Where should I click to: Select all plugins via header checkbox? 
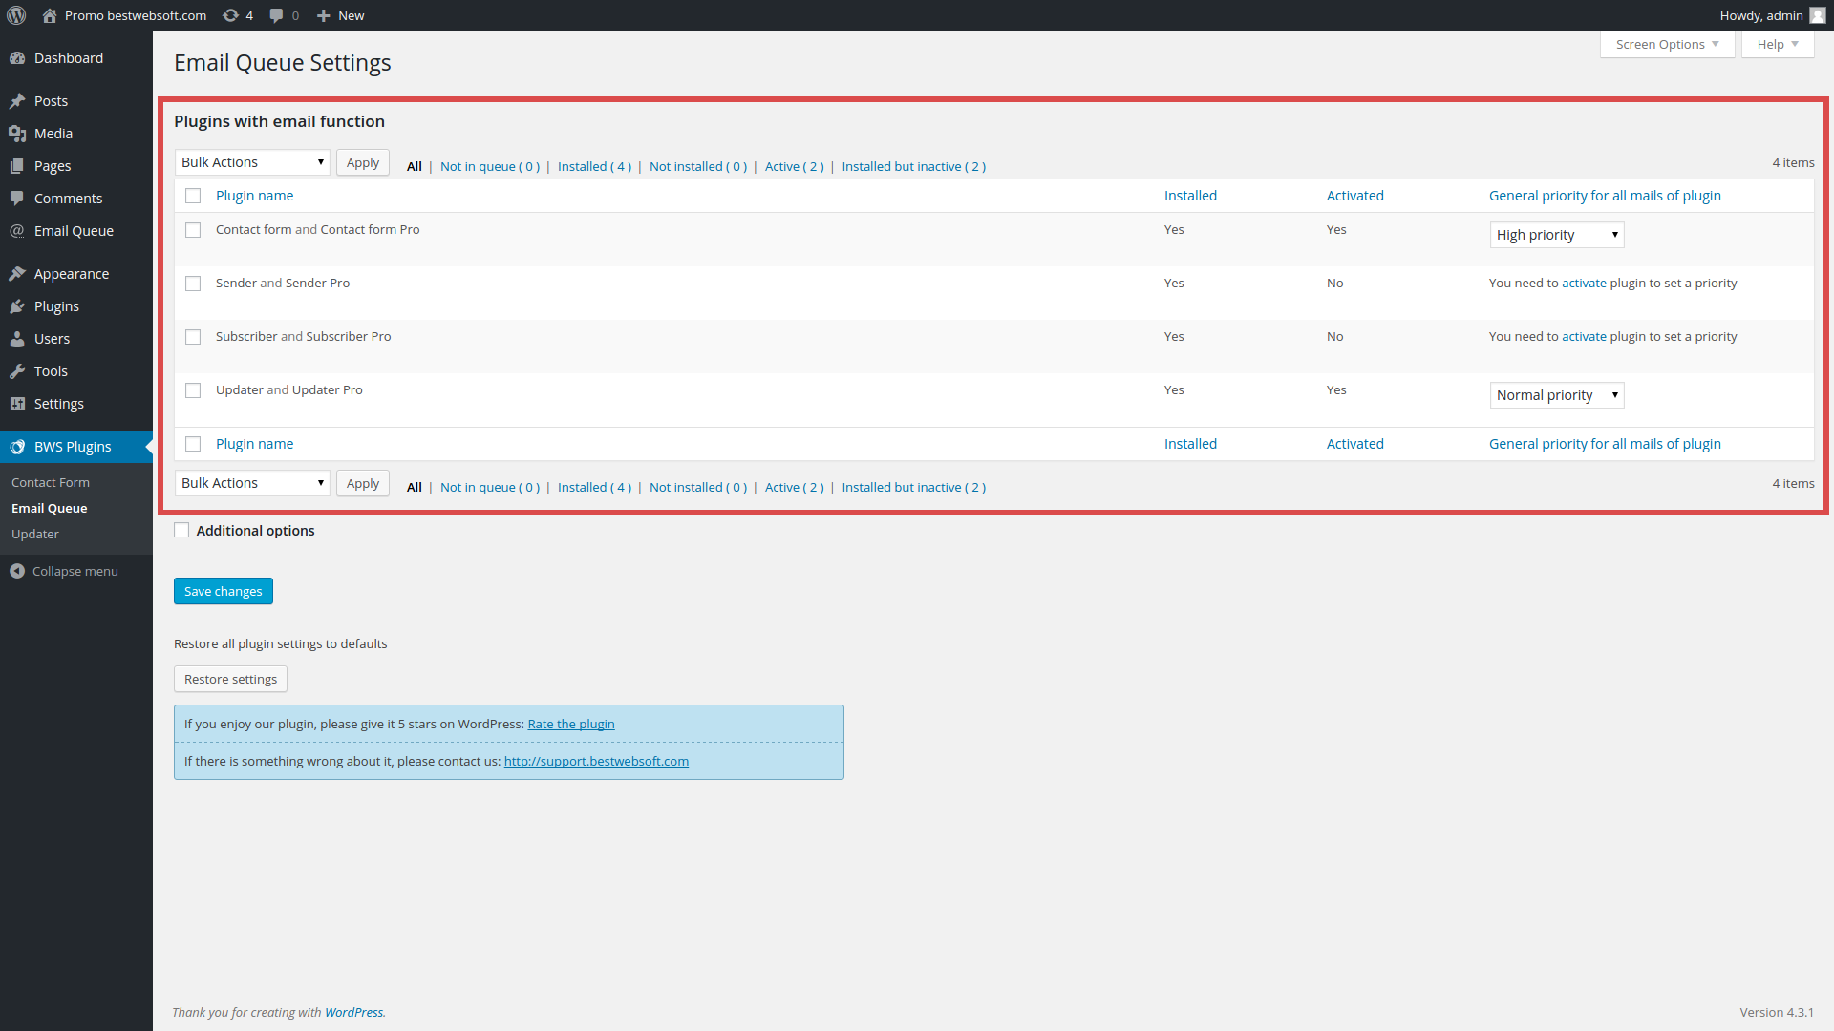(x=193, y=196)
